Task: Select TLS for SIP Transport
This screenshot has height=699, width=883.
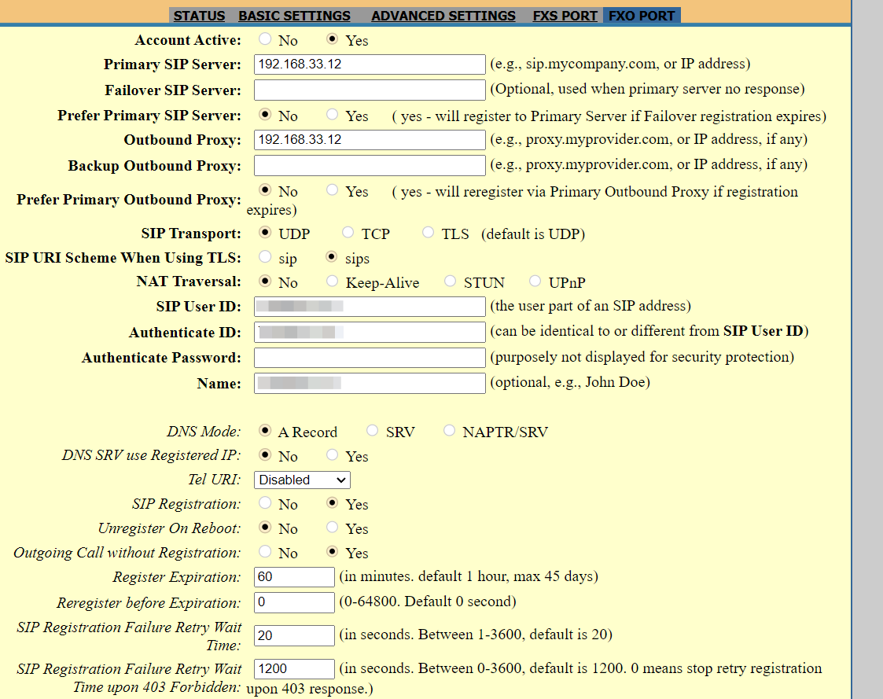Action: [x=428, y=233]
